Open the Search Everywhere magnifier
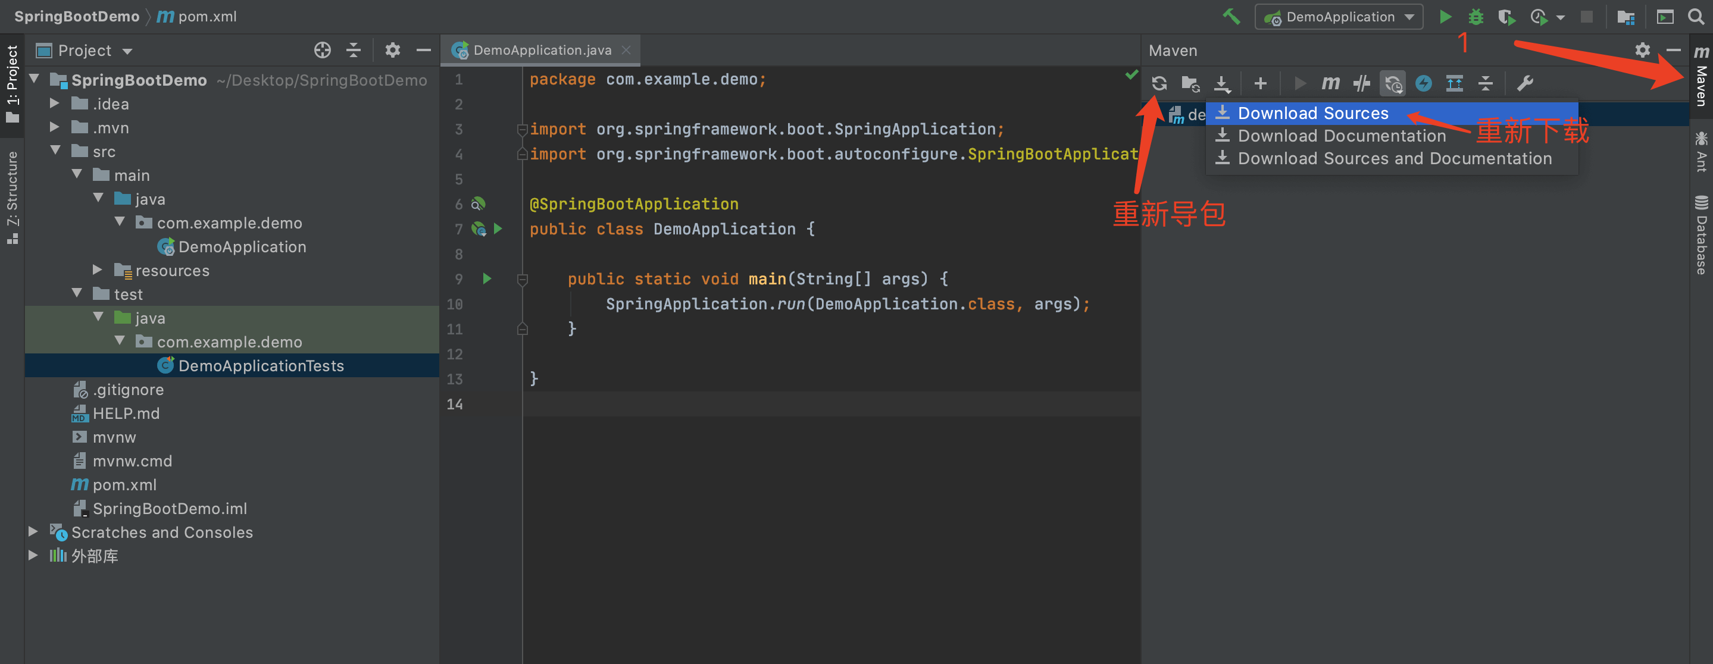1713x664 pixels. [1696, 17]
